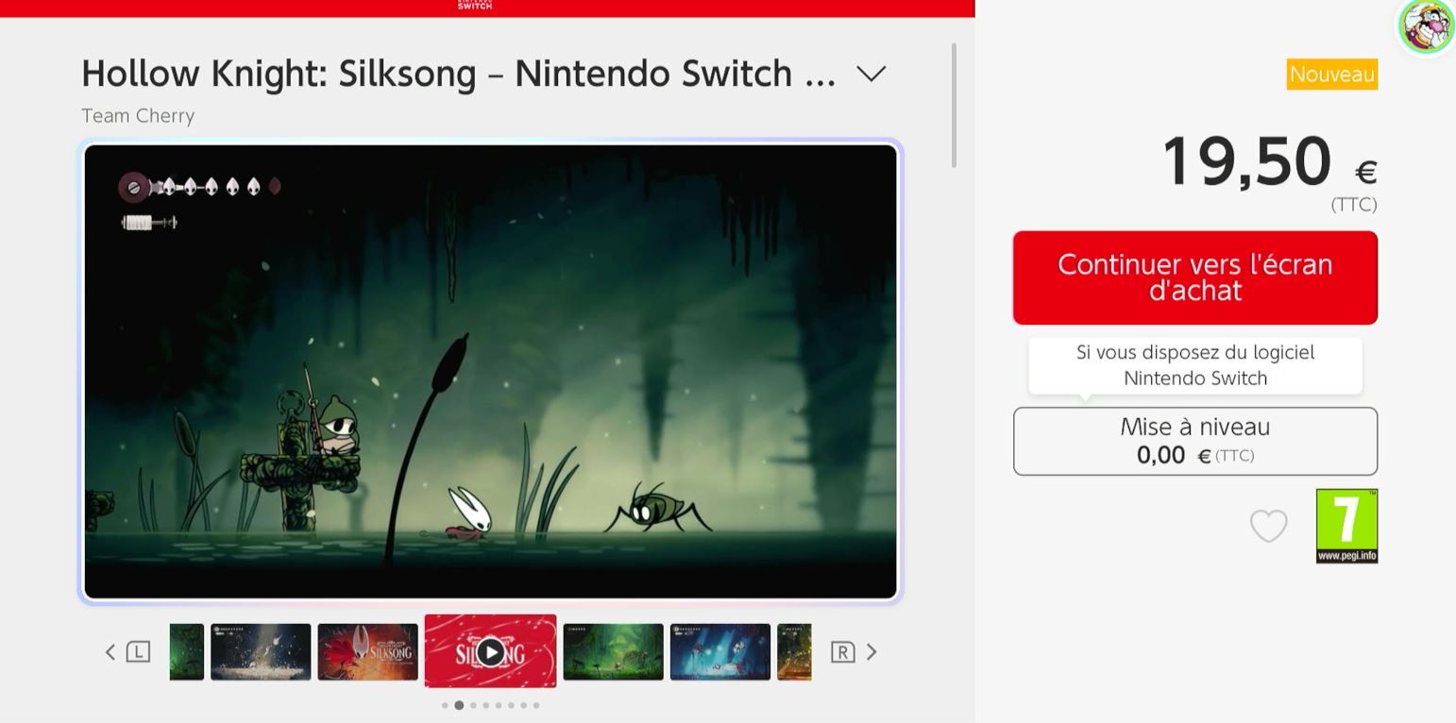Viewport: 1456px width, 723px height.
Task: Click the right arrow to next screenshot
Action: click(x=871, y=651)
